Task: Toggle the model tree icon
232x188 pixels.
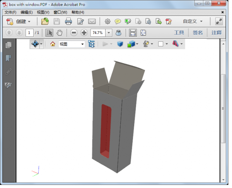Action: [x=92, y=44]
